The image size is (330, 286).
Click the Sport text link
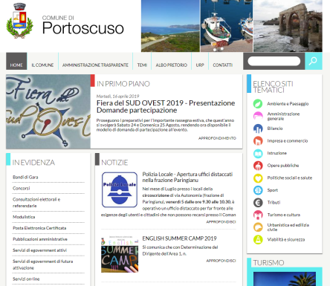coord(273,190)
